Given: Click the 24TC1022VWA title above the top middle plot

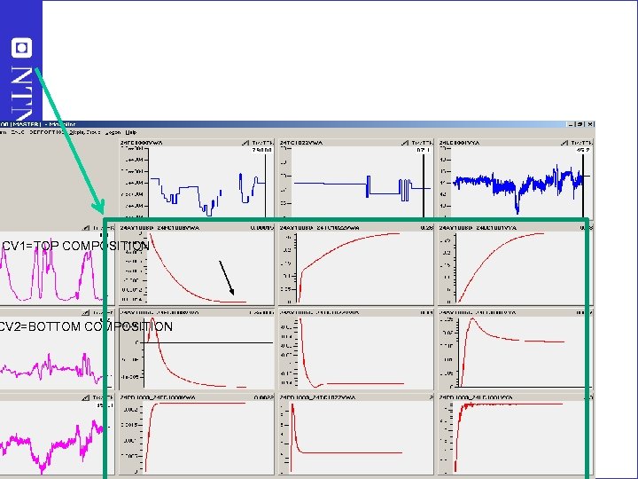Looking at the screenshot, I should click(x=301, y=143).
